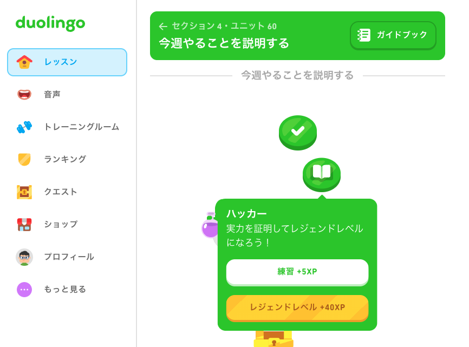
Task: Click the shop storefront icon
Action: click(x=24, y=225)
